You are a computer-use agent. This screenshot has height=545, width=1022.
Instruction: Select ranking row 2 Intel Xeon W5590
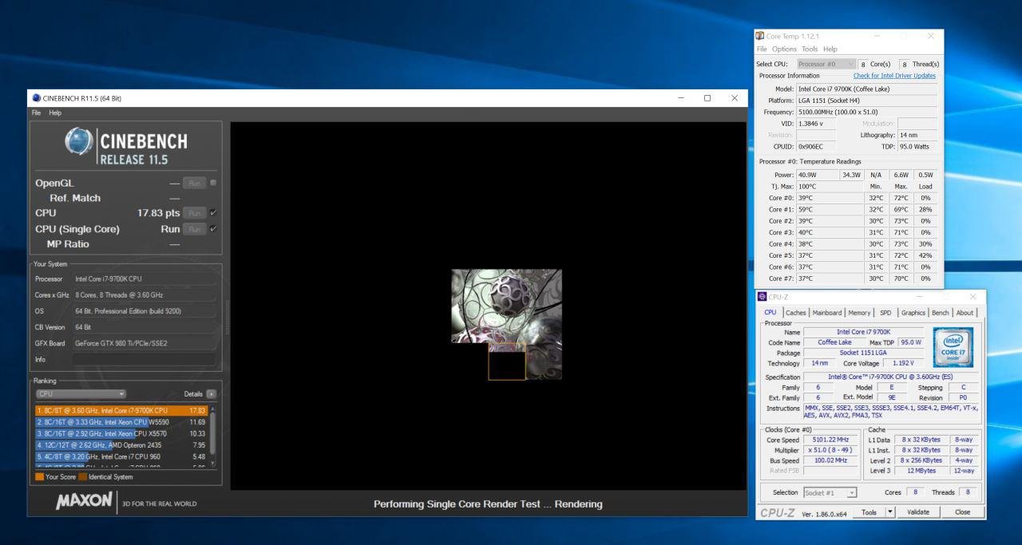pyautogui.click(x=121, y=421)
